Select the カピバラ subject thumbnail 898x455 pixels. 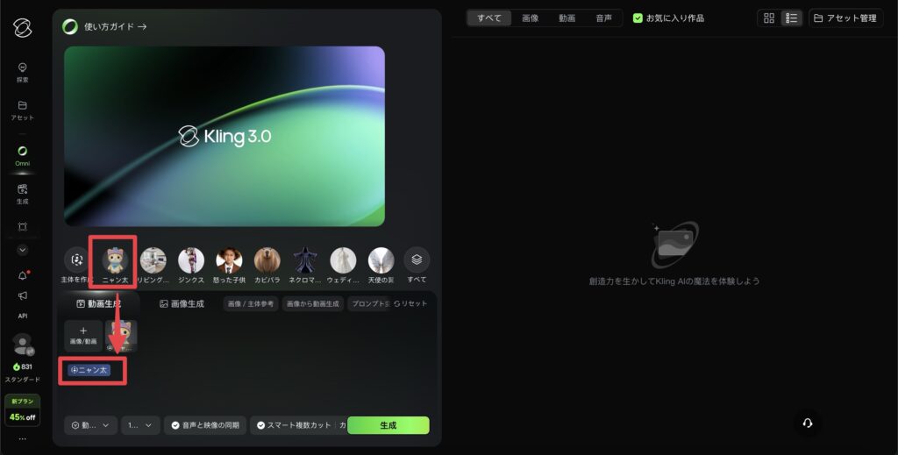[x=267, y=260]
